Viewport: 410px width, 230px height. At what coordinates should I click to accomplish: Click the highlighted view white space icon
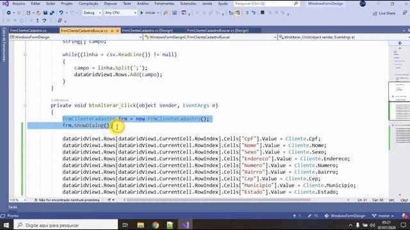coord(238,13)
